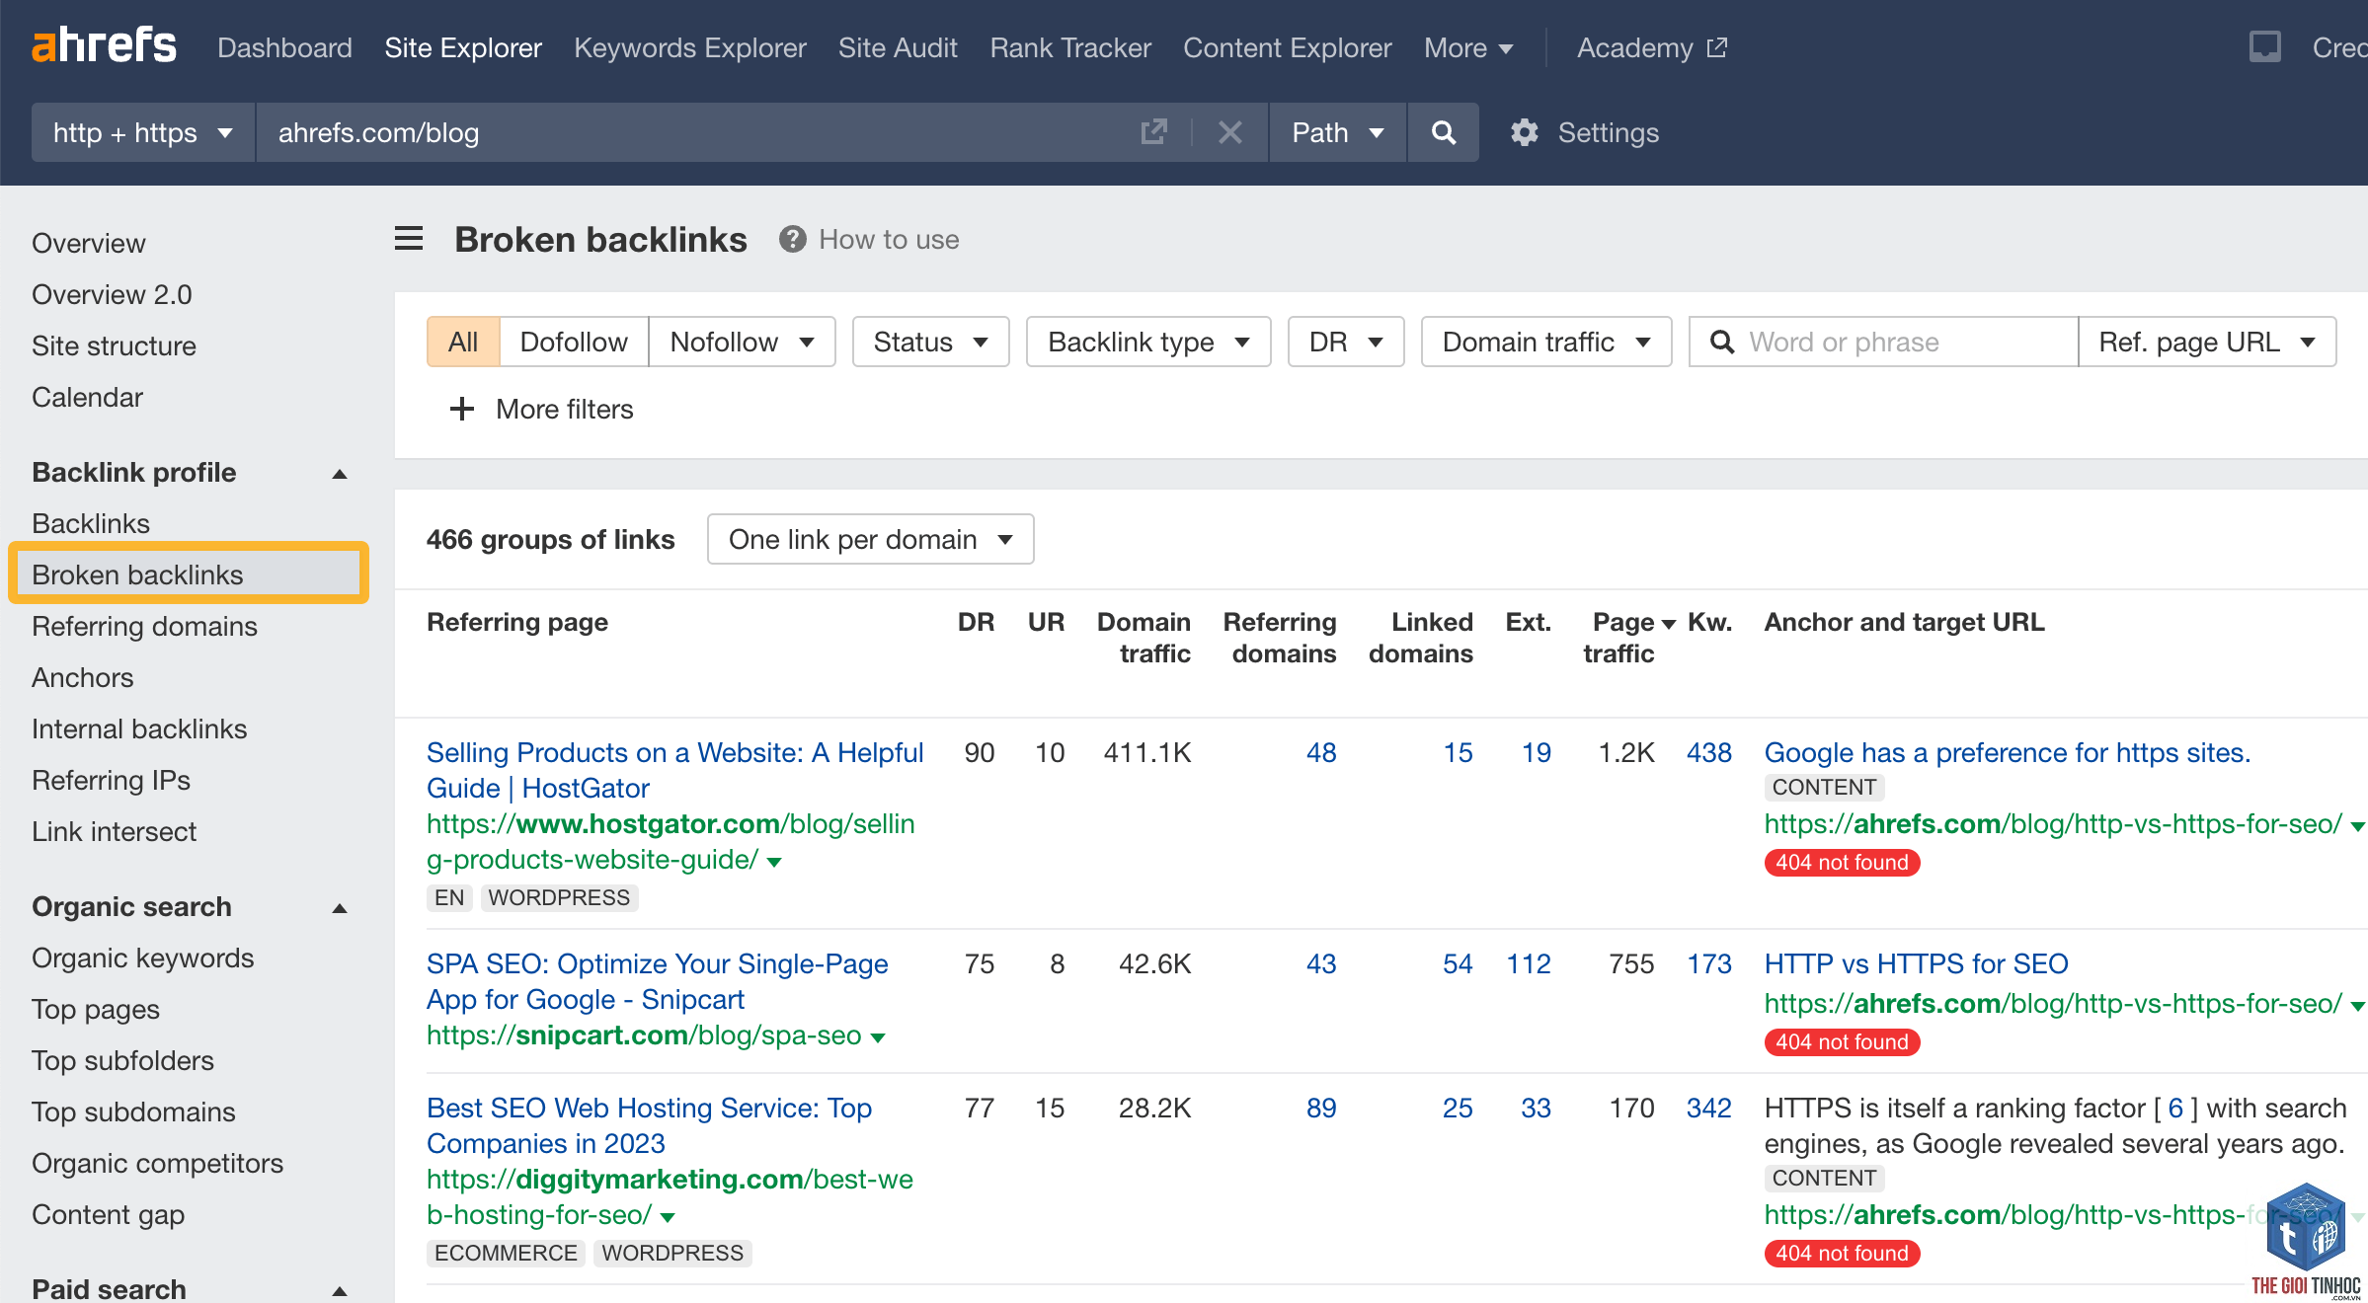Image resolution: width=2368 pixels, height=1303 pixels.
Task: Click Snipcart keywords count 173
Action: [1709, 963]
